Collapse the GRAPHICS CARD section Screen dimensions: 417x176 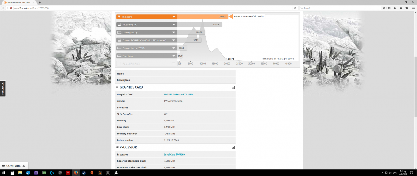pos(233,87)
